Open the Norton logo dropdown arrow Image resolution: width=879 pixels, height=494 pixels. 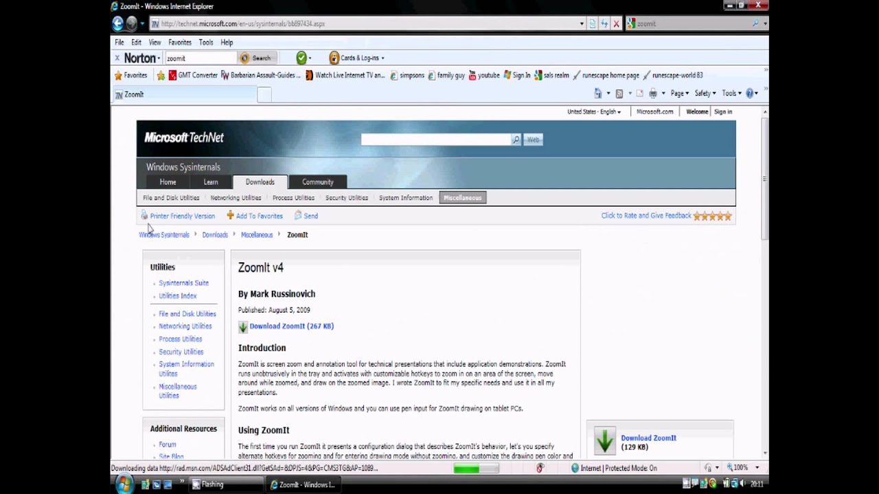[159, 58]
